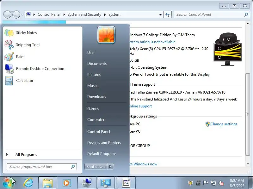The image size is (253, 189).
Task: Open Paint palette icon
Action: [x=9, y=57]
